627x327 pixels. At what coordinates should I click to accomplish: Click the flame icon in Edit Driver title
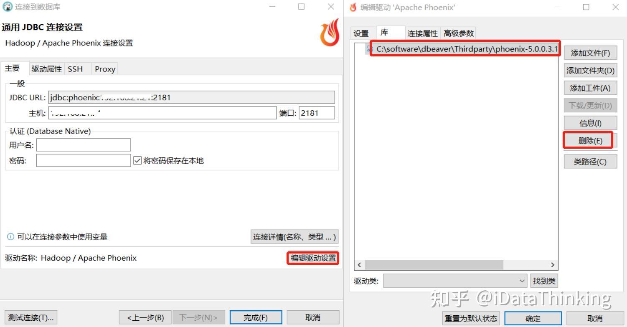pos(353,7)
